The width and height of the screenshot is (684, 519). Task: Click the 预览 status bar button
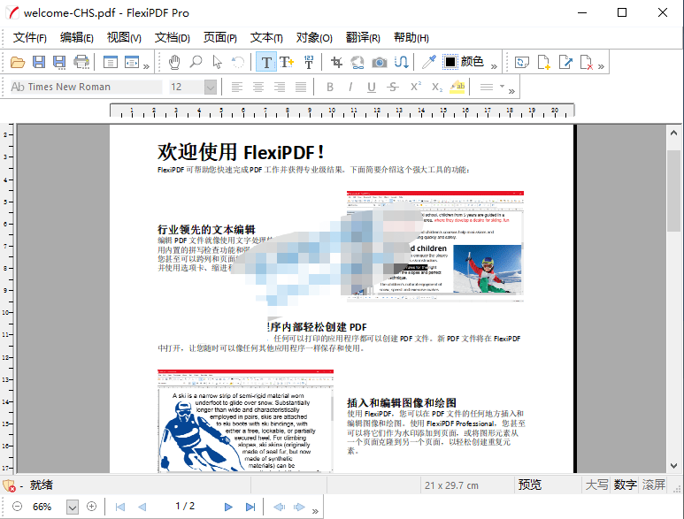[x=529, y=485]
